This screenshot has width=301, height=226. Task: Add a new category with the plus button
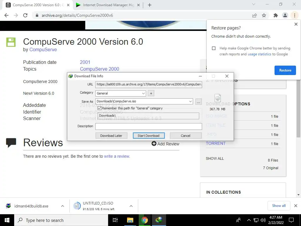[151, 93]
